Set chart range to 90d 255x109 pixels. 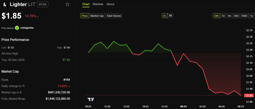(236, 16)
